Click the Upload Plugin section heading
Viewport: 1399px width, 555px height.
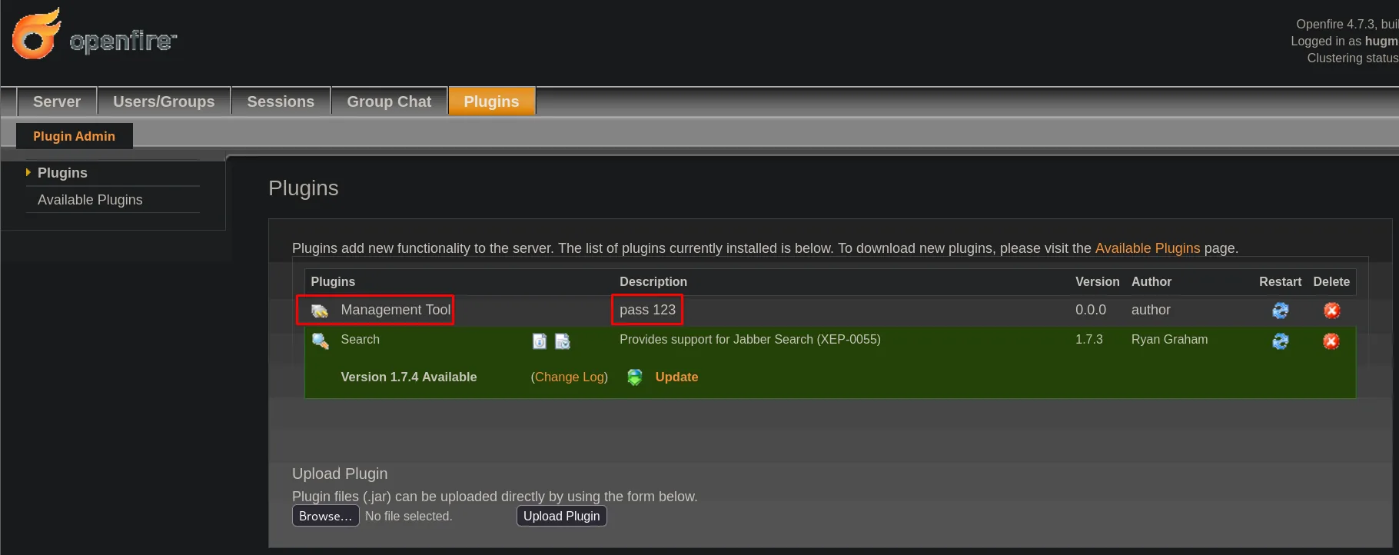[340, 474]
